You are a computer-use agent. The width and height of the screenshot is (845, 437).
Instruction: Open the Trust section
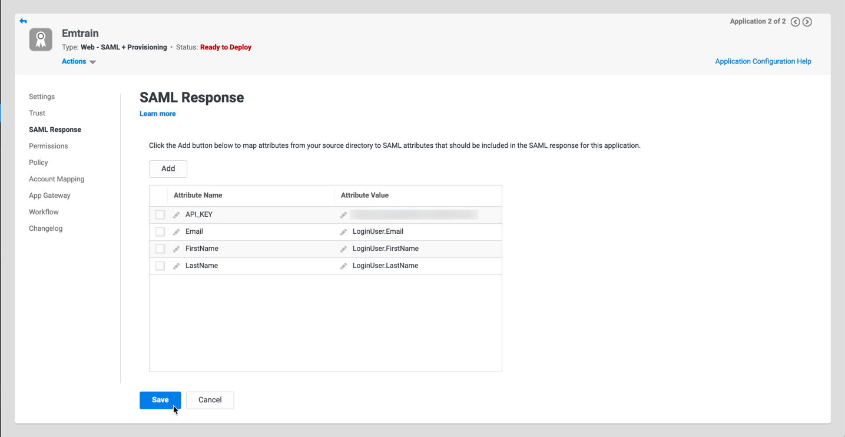[x=37, y=112]
